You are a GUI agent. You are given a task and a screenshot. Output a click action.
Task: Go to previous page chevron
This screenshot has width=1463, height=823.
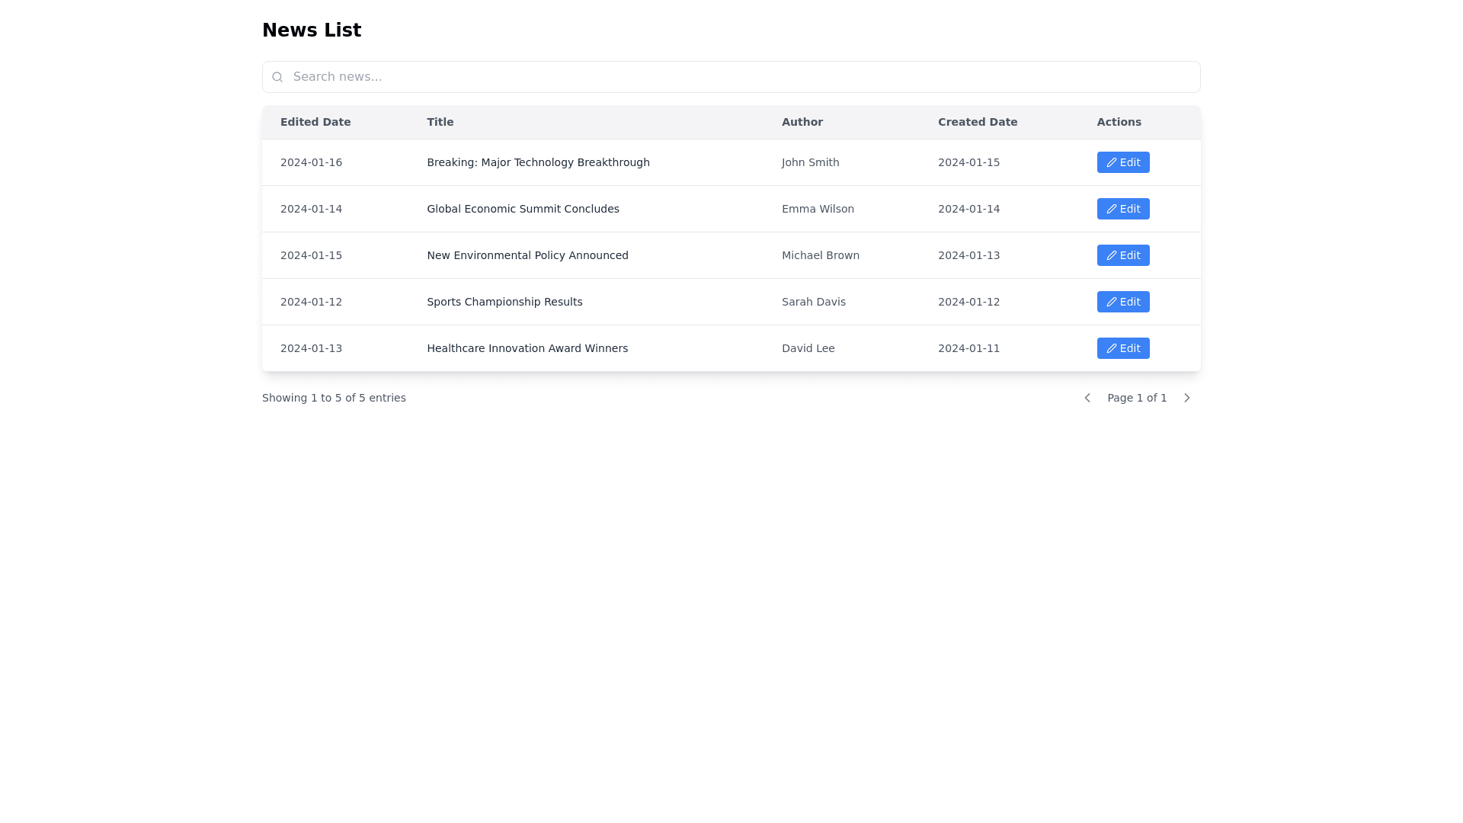point(1087,398)
